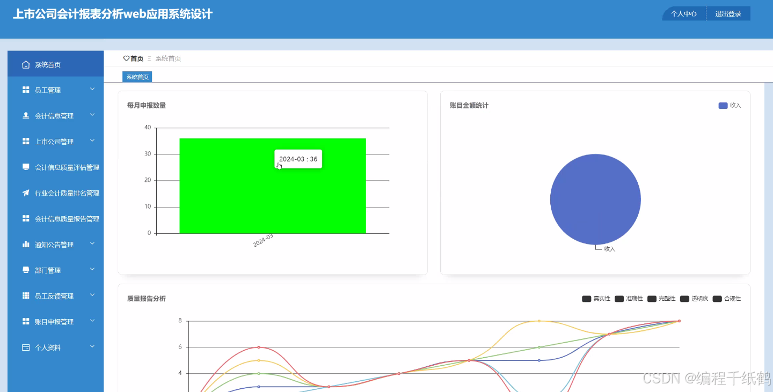The height and width of the screenshot is (392, 773).
Task: Expand the 个人资料 chevron
Action: pyautogui.click(x=92, y=347)
